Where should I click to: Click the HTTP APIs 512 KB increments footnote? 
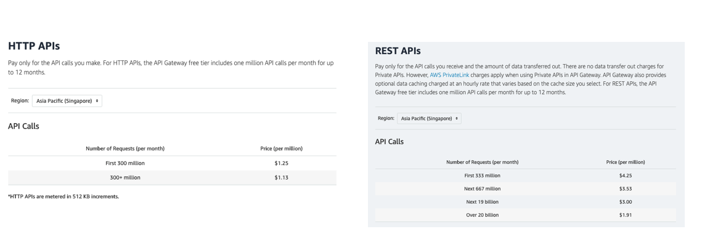click(x=63, y=196)
